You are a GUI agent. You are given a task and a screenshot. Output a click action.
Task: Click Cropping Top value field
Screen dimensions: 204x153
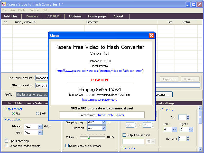[x=182, y=117]
